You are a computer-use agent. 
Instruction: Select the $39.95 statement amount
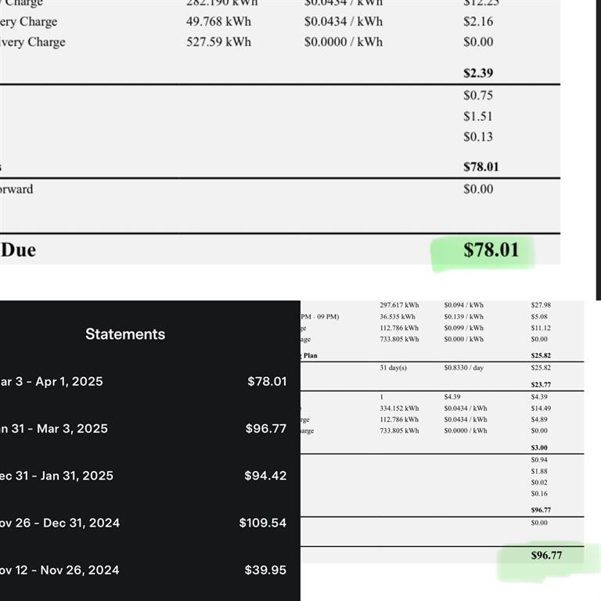[x=265, y=570]
